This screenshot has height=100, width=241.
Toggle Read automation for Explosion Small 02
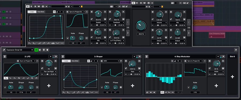(36, 50)
